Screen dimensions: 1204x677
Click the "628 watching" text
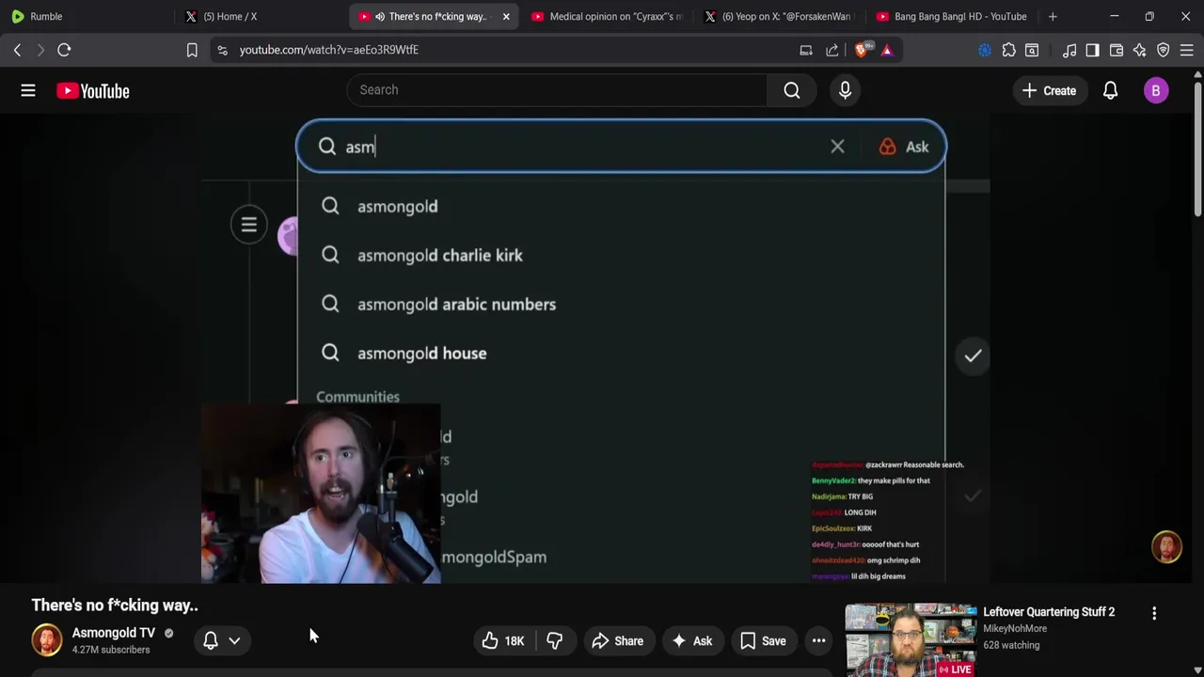click(1011, 645)
